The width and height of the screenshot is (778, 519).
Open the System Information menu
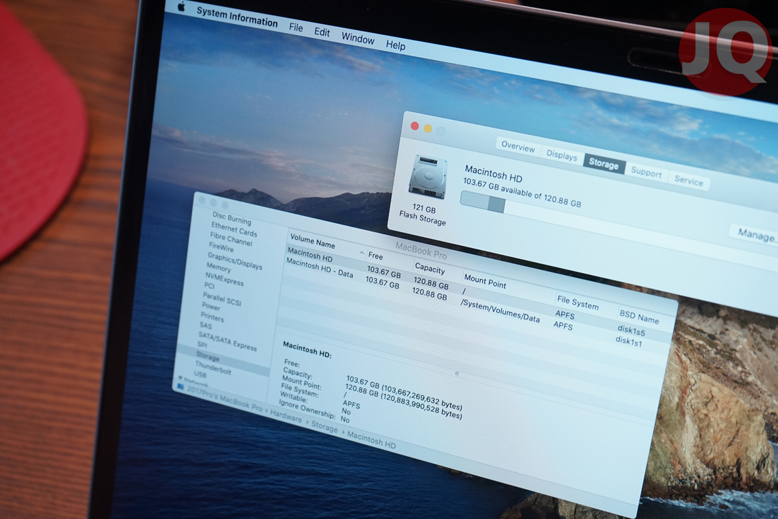pyautogui.click(x=237, y=17)
